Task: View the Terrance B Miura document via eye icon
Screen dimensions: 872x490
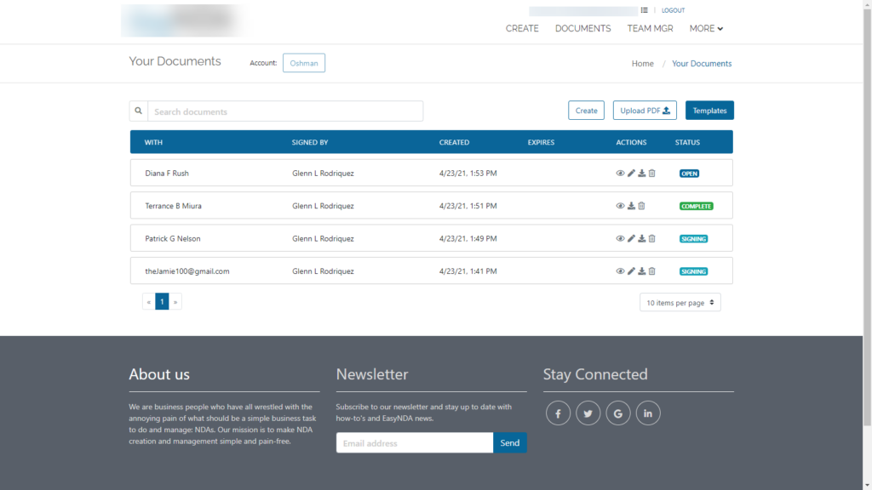Action: tap(620, 205)
